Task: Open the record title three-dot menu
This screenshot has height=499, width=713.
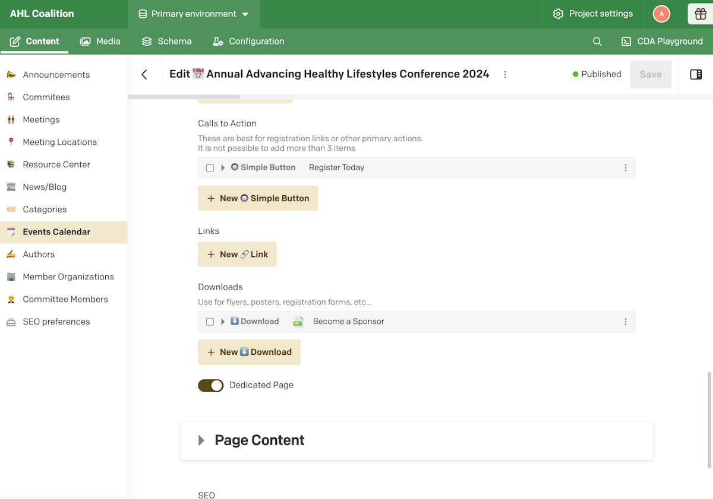Action: 505,75
